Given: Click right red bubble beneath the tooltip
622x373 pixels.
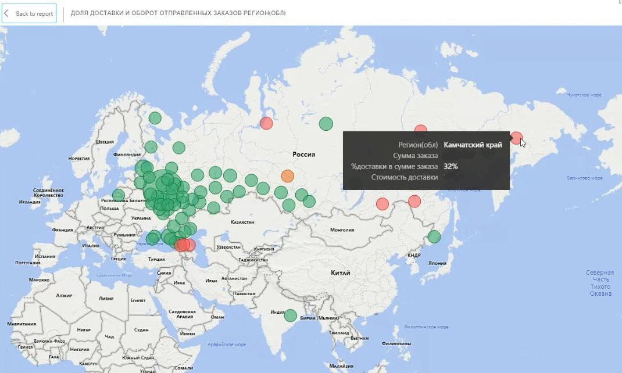Looking at the screenshot, I should point(414,201).
